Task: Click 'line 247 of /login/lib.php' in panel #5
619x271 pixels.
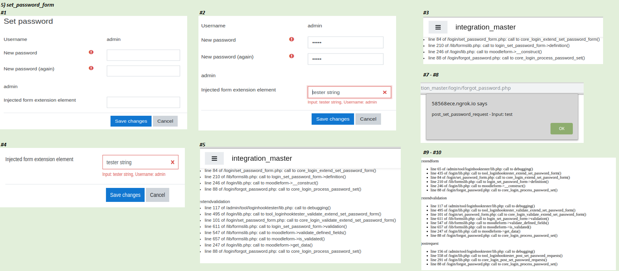Action: point(259,245)
